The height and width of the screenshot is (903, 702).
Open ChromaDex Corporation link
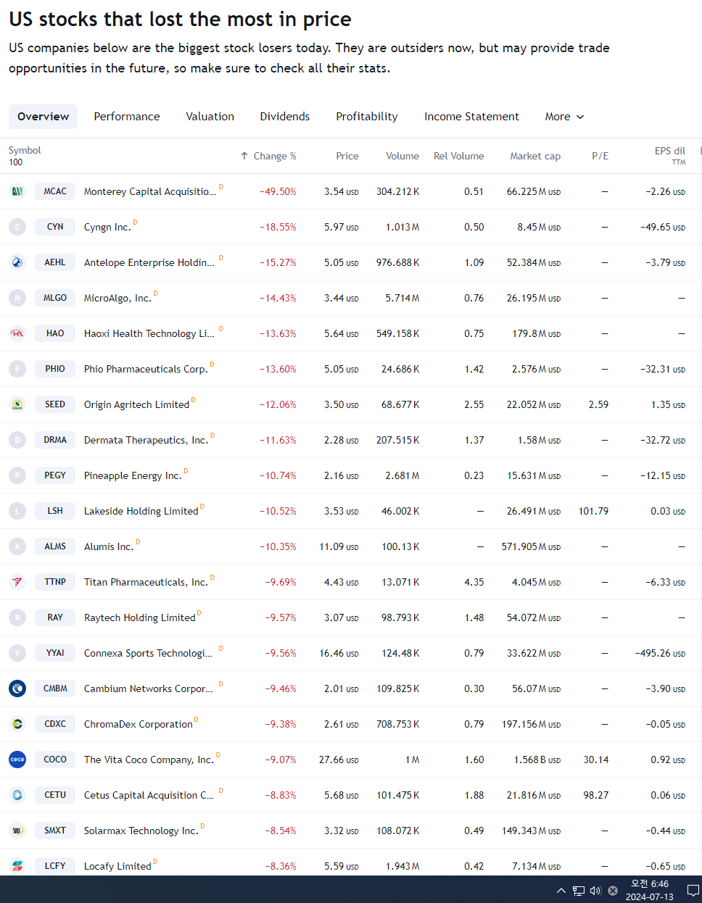click(x=139, y=724)
